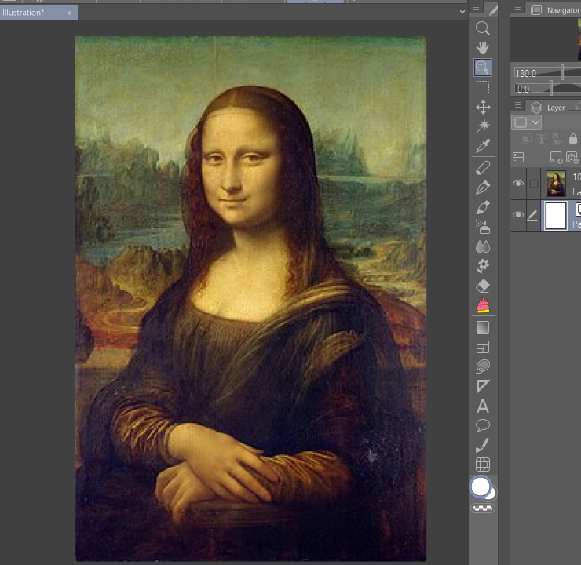This screenshot has width=581, height=565.
Task: Select the Auto select magic wand
Action: (x=483, y=126)
